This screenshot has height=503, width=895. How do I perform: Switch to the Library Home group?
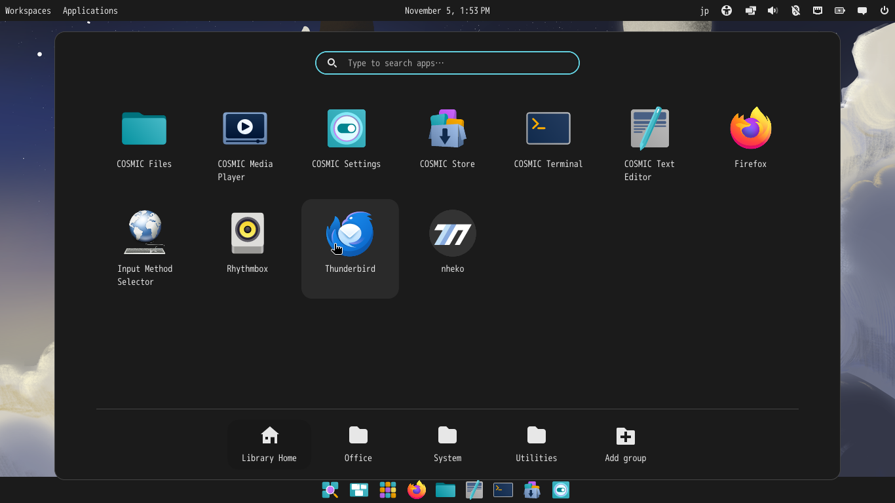[269, 445]
